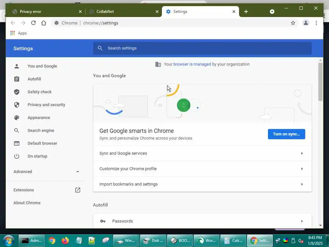Screen dimensions: 329x247
Task: Open the Apps shortcut in bookmarks bar
Action: [x=18, y=33]
